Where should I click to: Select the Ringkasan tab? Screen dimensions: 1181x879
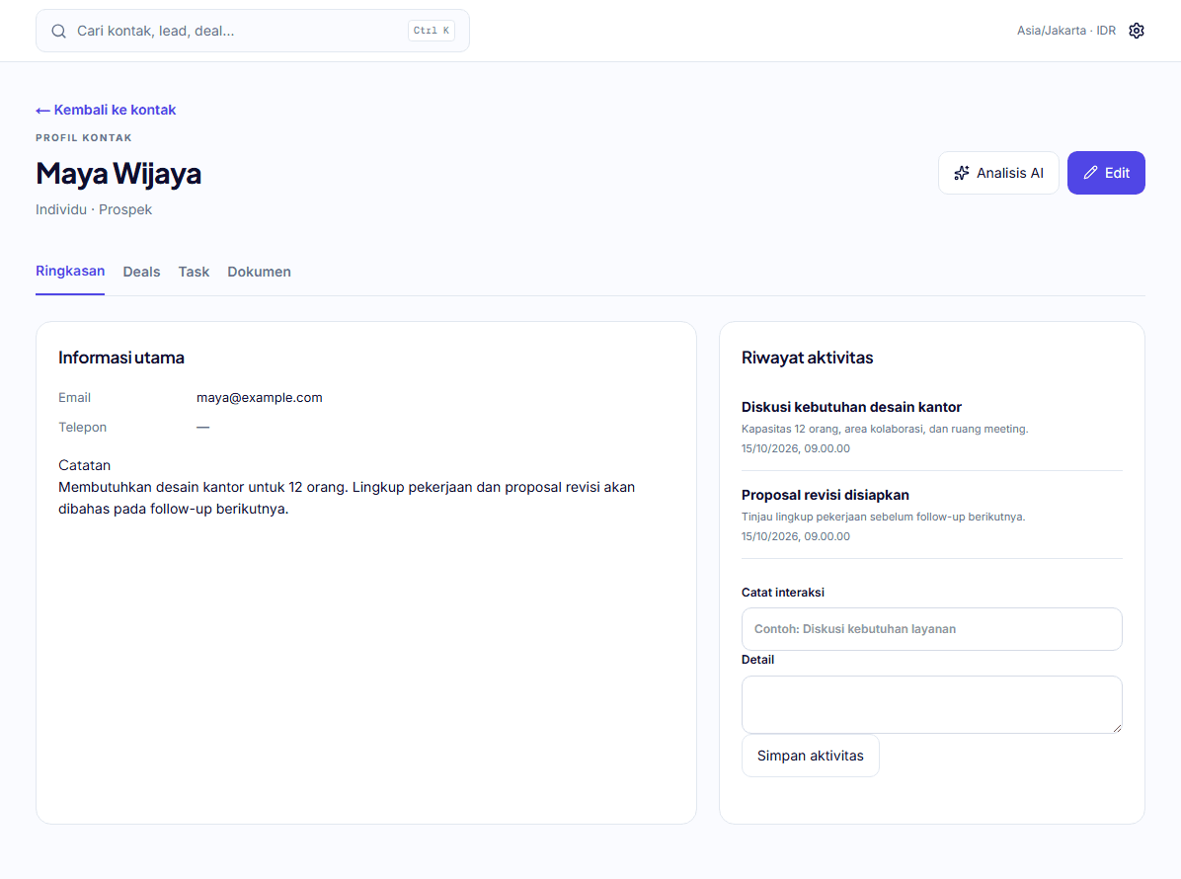pyautogui.click(x=70, y=272)
